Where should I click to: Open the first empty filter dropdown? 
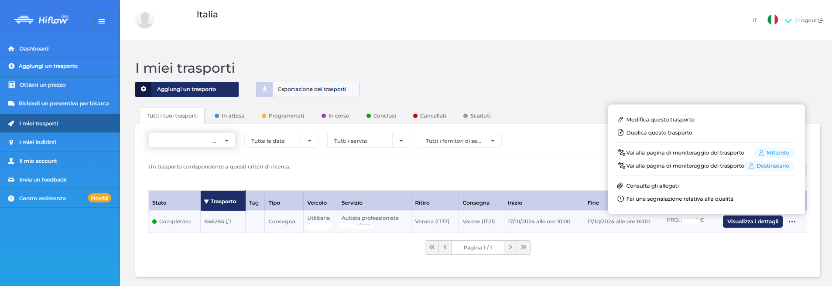[x=192, y=141]
